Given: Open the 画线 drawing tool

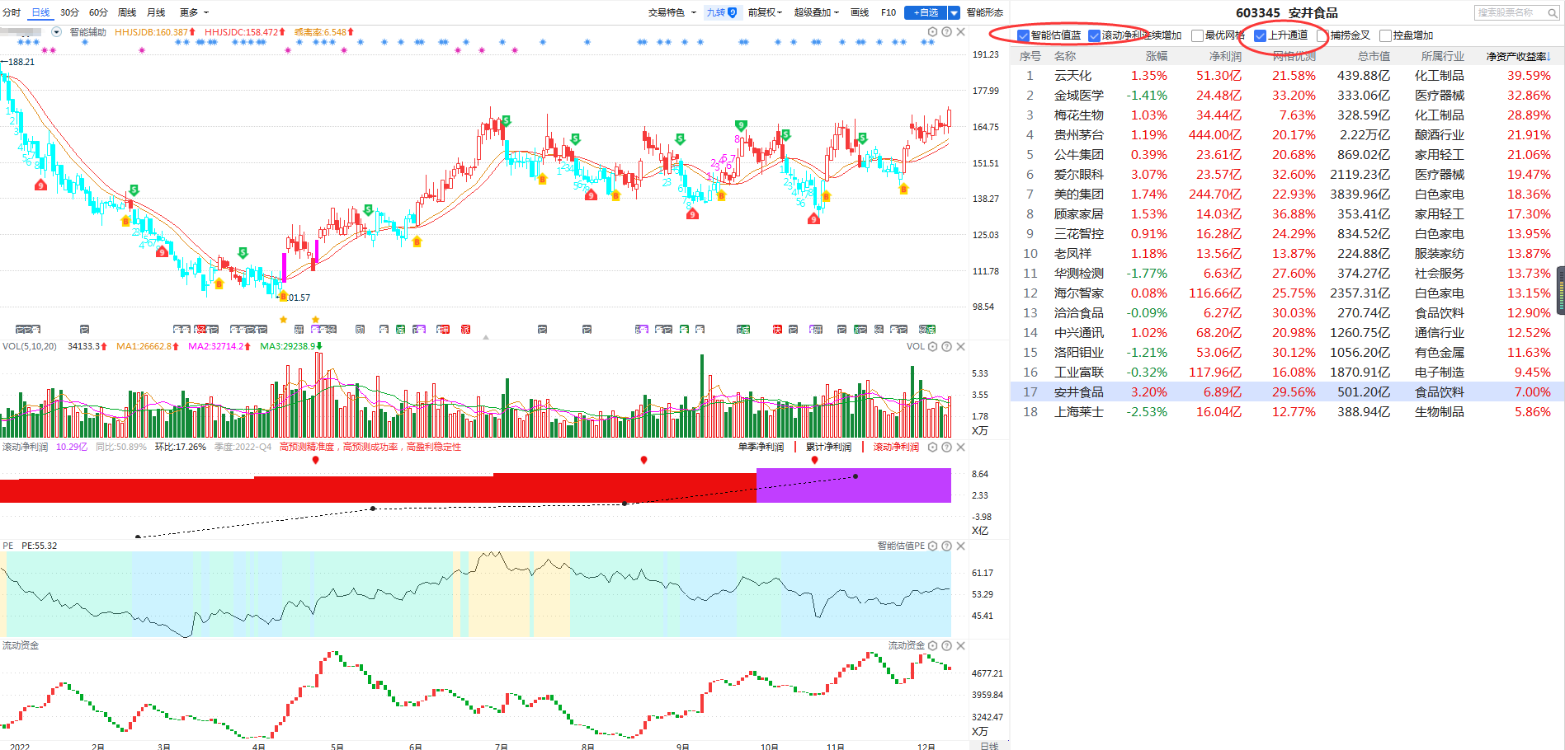Looking at the screenshot, I should tap(860, 12).
